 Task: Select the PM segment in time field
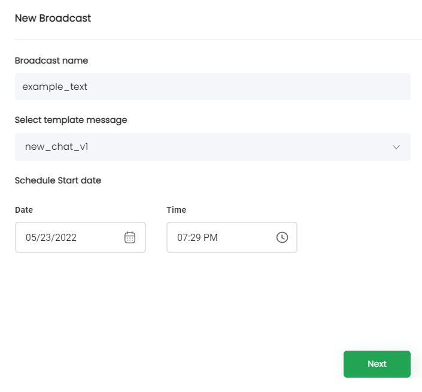211,237
